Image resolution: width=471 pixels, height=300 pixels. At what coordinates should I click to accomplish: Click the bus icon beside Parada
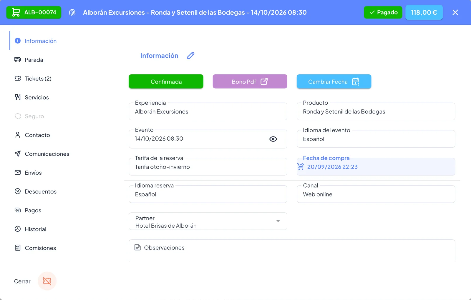[18, 59]
